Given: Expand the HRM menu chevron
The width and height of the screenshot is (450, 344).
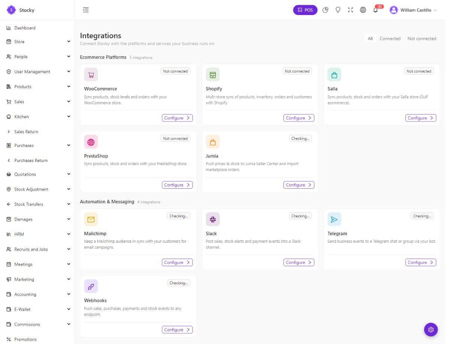Looking at the screenshot, I should (x=69, y=234).
